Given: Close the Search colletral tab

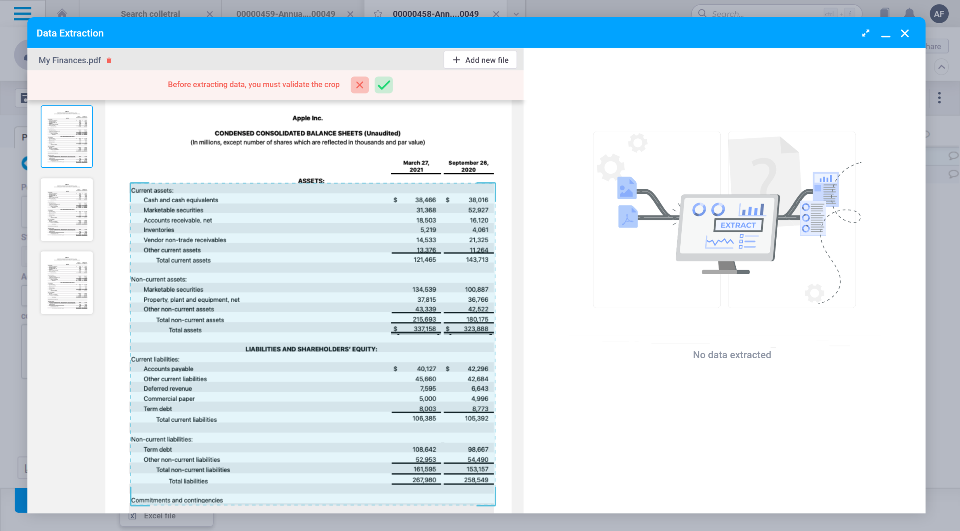Looking at the screenshot, I should coord(210,14).
